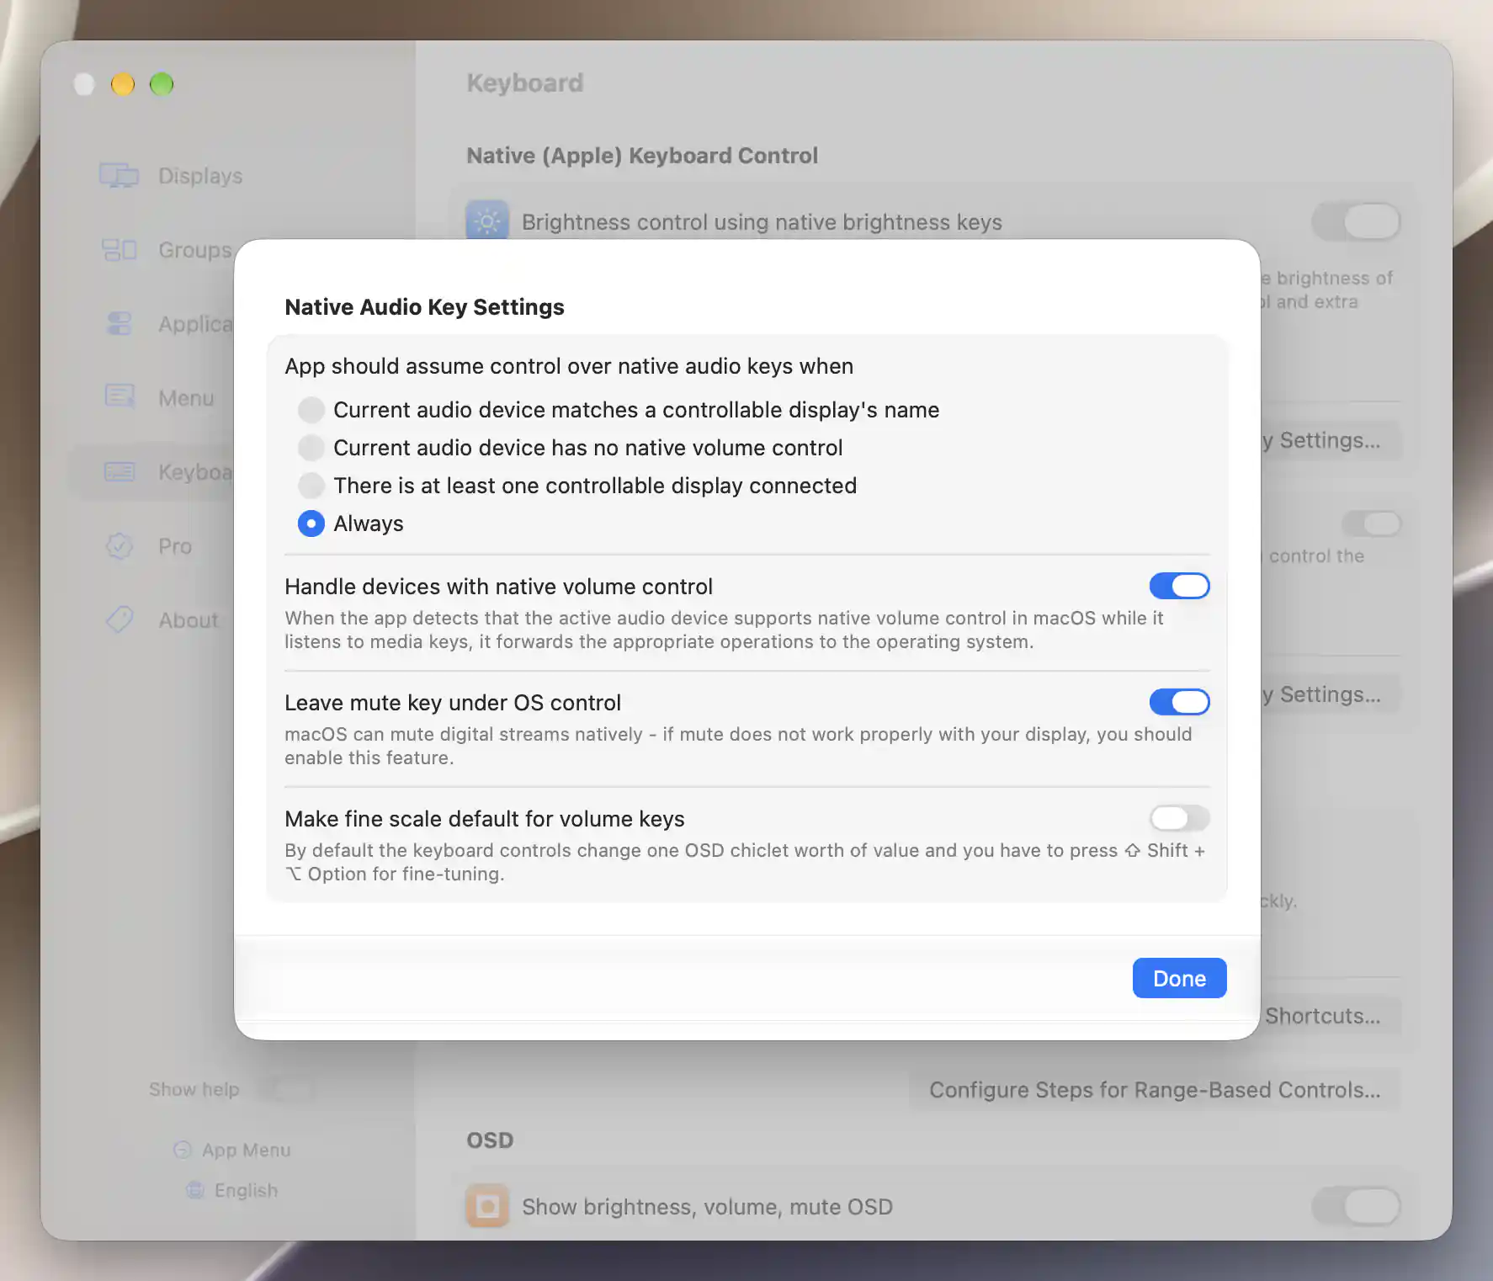The height and width of the screenshot is (1281, 1493).
Task: Click the Menu sidebar icon
Action: pos(120,396)
